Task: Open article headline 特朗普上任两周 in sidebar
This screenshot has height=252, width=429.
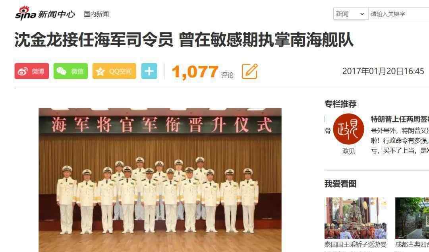Action: pos(400,119)
